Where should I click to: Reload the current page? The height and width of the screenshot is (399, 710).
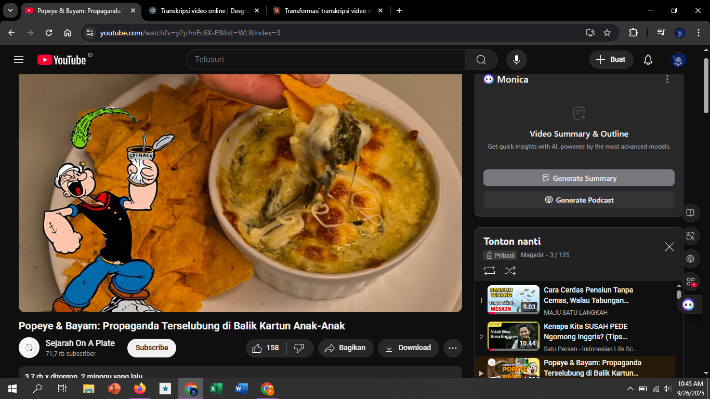pyautogui.click(x=49, y=33)
